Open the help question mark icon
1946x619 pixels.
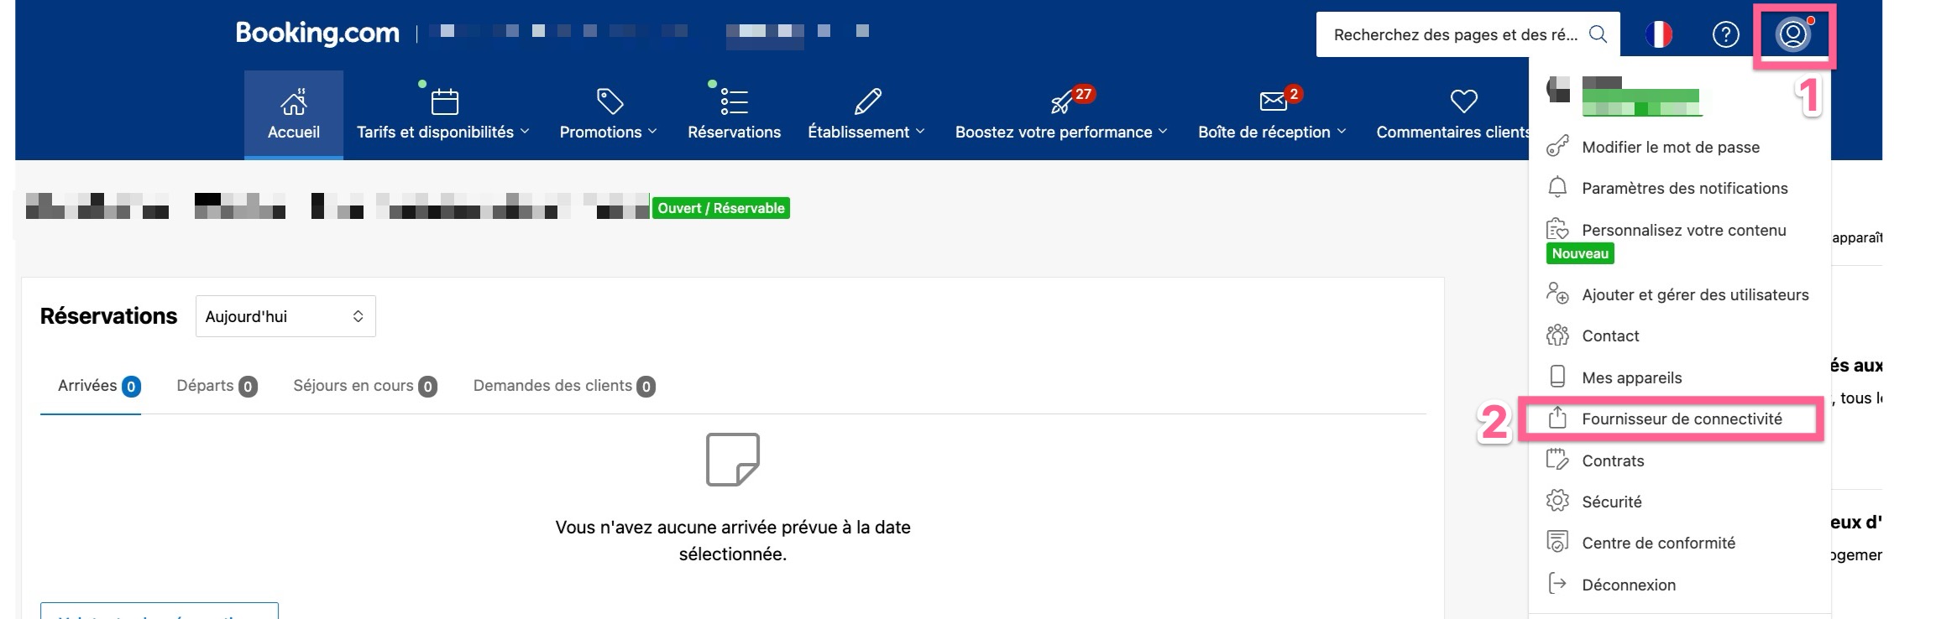pyautogui.click(x=1725, y=35)
